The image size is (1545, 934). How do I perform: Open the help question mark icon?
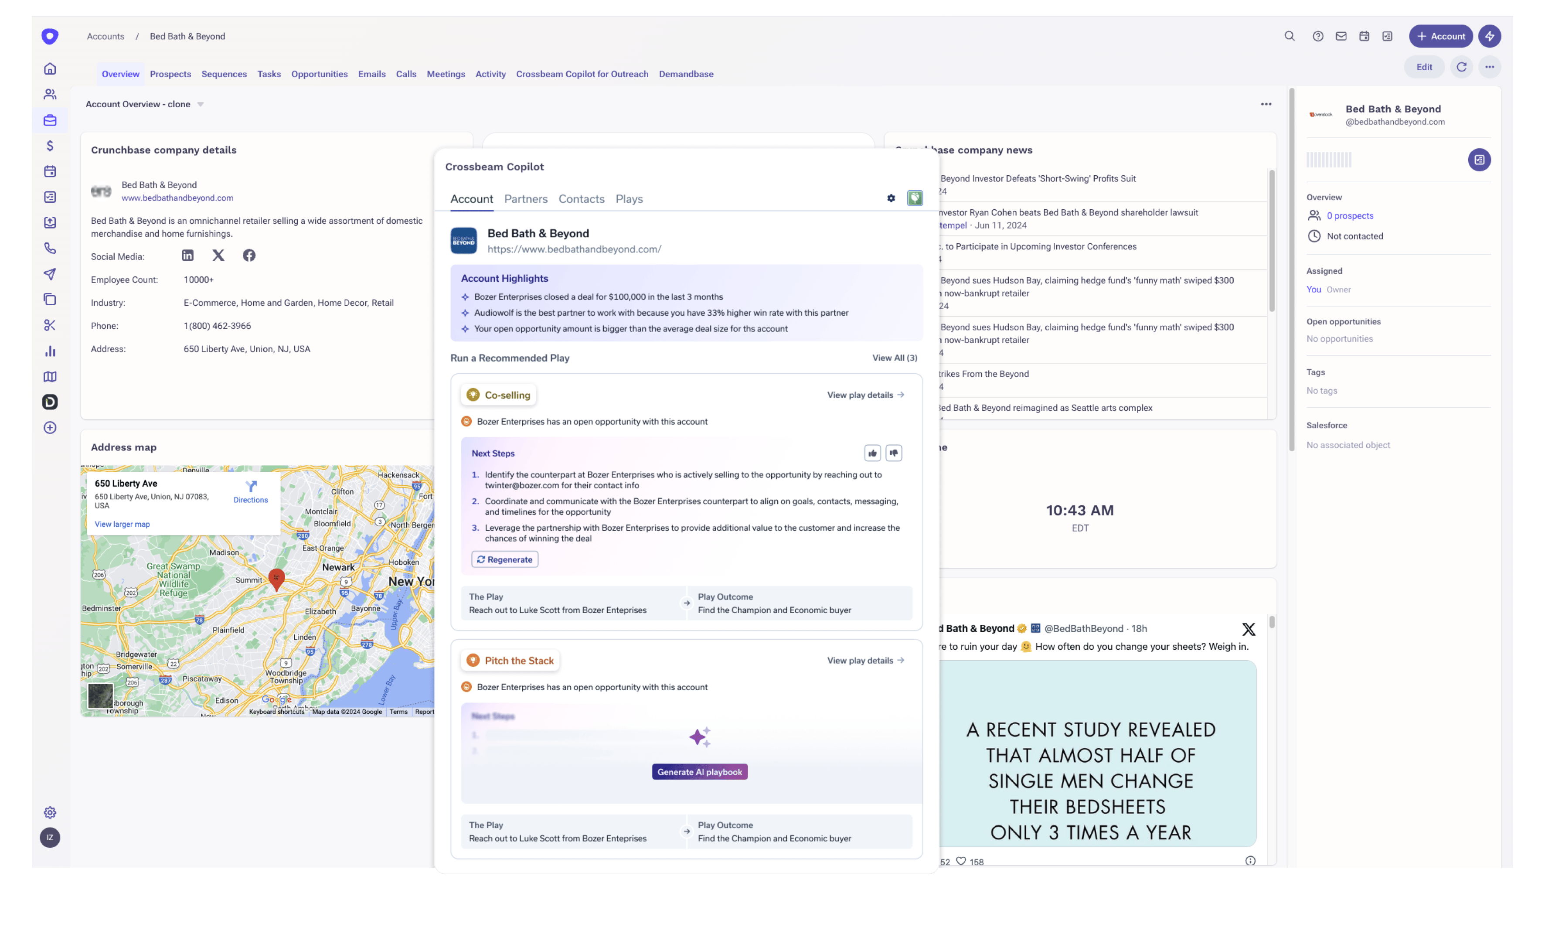coord(1318,36)
